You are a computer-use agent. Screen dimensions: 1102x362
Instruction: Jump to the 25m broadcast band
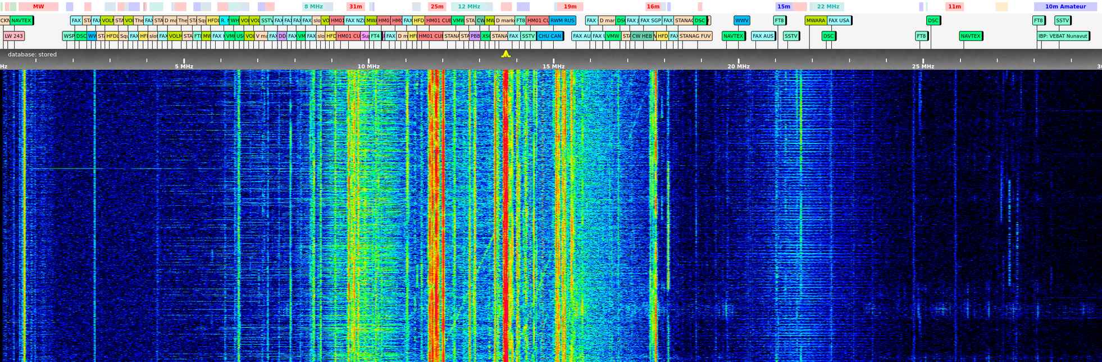pos(437,7)
